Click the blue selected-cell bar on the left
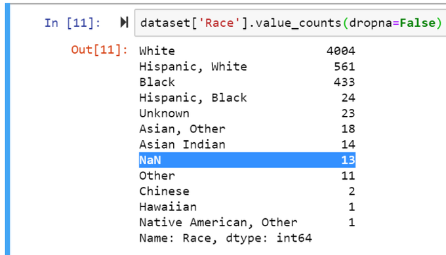The image size is (446, 255). coord(7,129)
